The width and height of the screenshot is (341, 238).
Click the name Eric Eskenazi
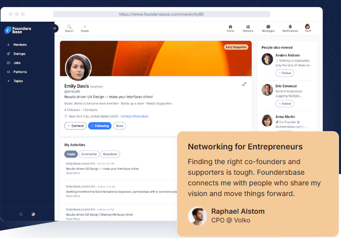(286, 86)
